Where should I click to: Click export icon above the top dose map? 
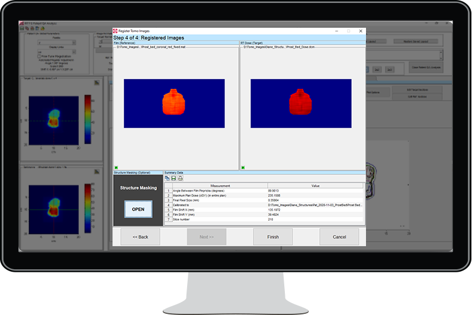pos(96,82)
